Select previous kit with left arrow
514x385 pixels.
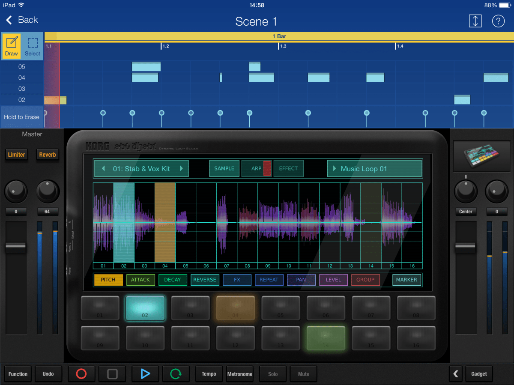(103, 169)
